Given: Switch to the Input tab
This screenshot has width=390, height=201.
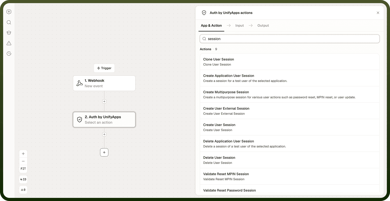Looking at the screenshot, I should [x=240, y=25].
